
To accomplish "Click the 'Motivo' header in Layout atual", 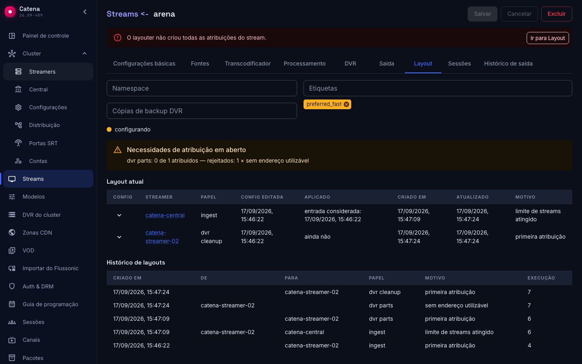I will tap(525, 197).
